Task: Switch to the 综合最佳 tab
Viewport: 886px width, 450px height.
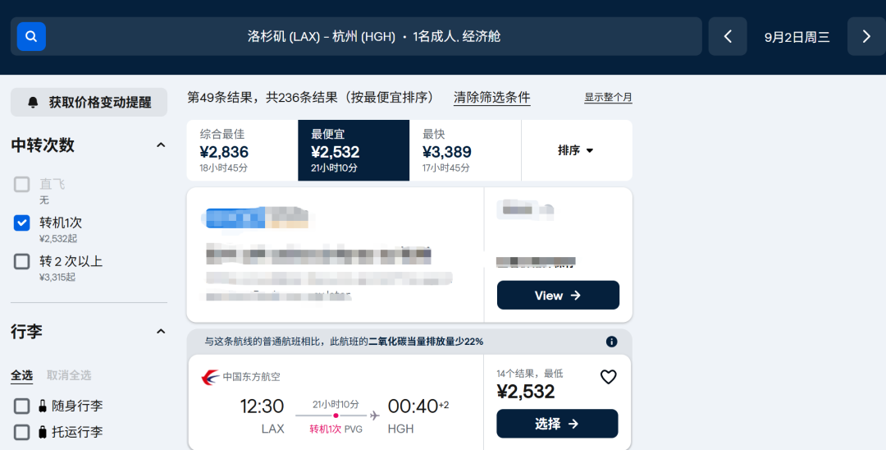Action: point(242,150)
